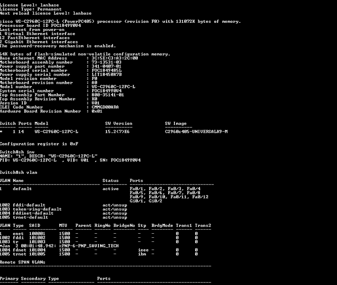Click '2 Gigabit Ethernet interfaces' line

[x=39, y=42]
